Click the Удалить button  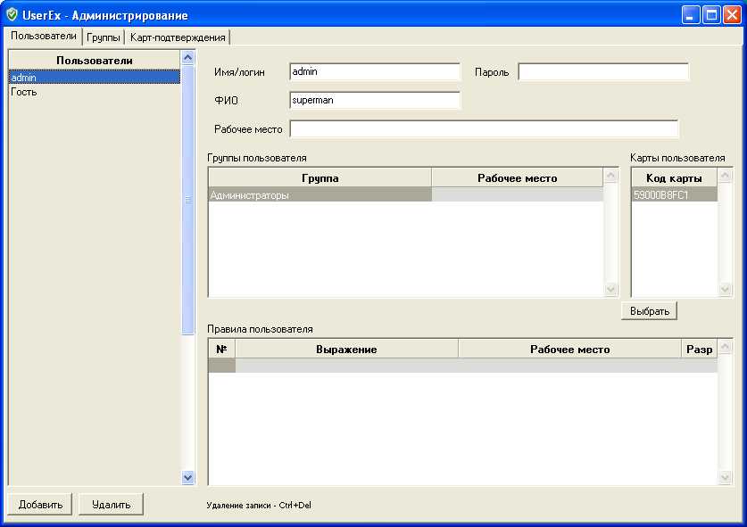(x=111, y=505)
